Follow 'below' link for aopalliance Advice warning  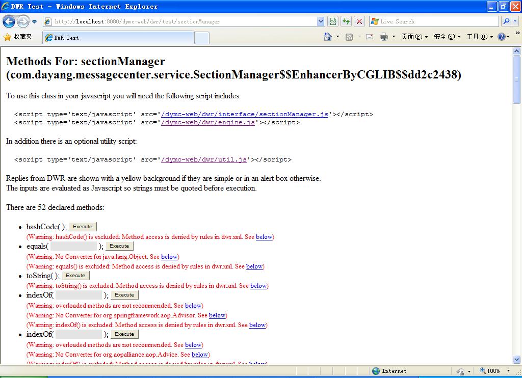click(x=200, y=355)
